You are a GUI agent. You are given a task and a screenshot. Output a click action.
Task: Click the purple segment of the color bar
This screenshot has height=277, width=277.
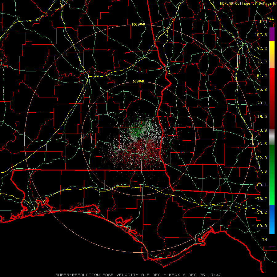pyautogui.click(x=272, y=34)
